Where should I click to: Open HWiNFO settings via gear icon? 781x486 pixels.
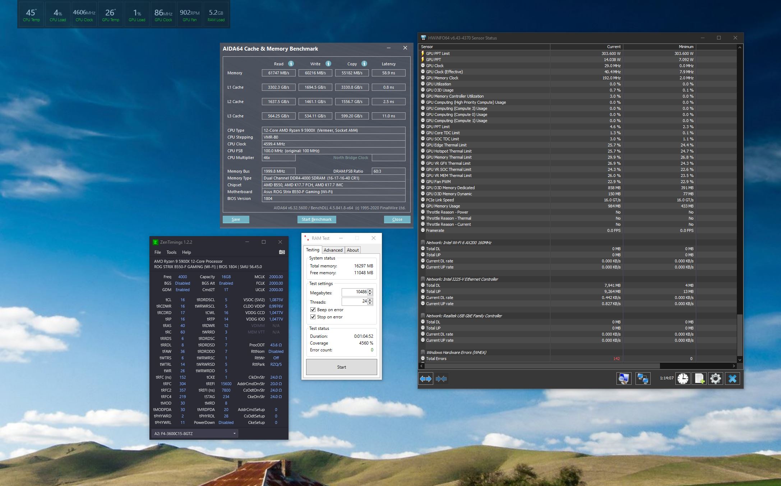(716, 378)
